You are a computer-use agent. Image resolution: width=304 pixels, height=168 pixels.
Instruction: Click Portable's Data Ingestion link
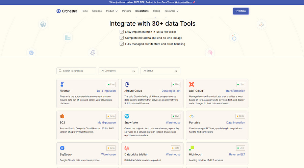point(235,122)
